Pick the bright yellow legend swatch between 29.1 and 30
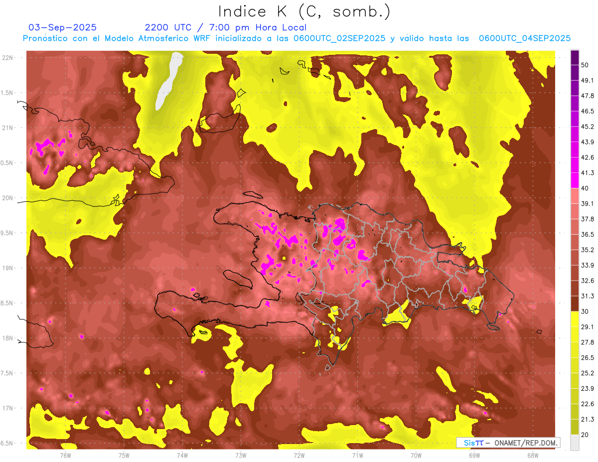The image size is (598, 462). pos(575,319)
